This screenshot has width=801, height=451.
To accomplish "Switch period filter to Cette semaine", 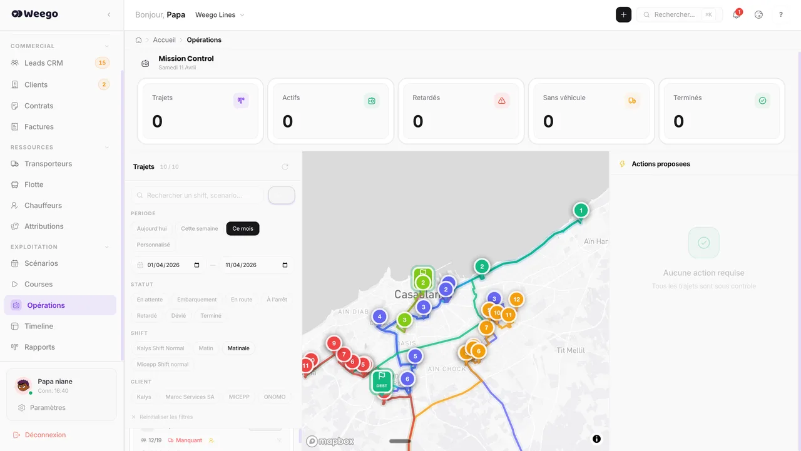I will click(199, 228).
